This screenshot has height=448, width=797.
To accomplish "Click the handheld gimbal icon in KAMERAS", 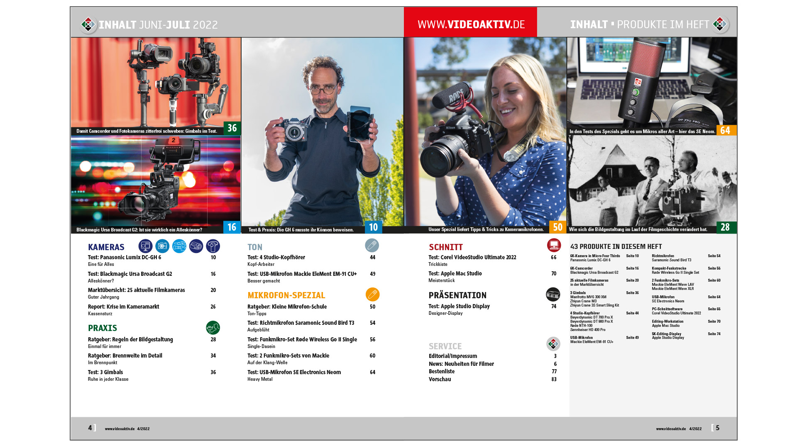I will point(213,246).
